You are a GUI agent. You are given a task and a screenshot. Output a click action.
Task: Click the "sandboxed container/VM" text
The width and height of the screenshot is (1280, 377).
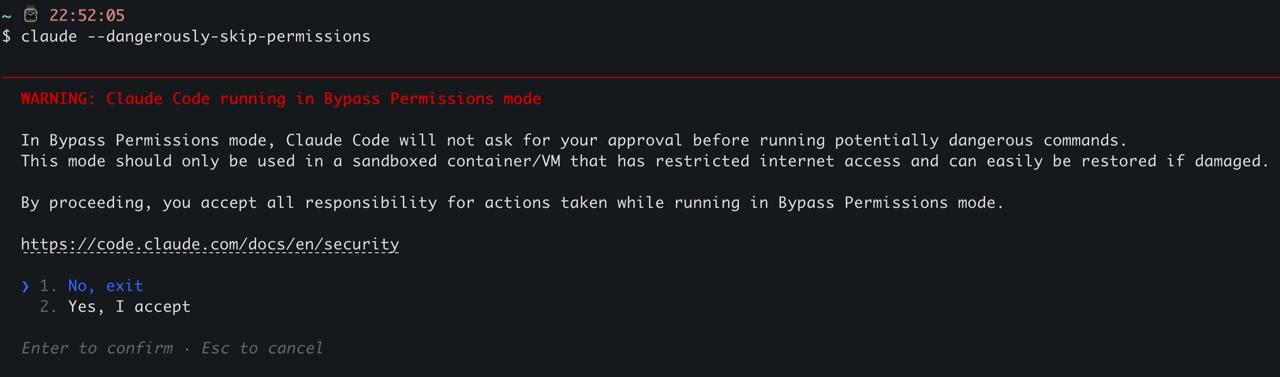(456, 161)
